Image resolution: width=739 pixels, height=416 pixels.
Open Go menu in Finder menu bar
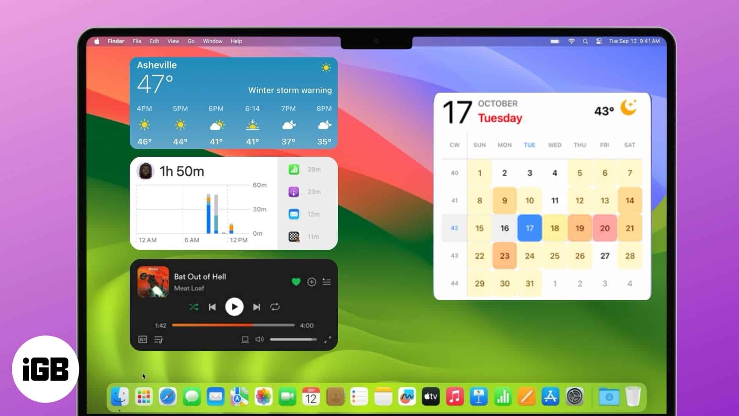click(191, 41)
